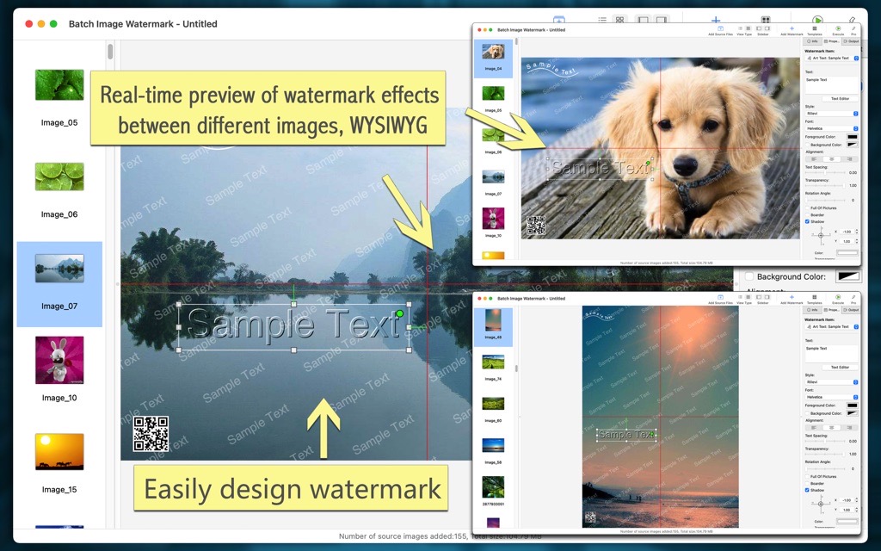The image size is (881, 551).
Task: Click main window Execute play icon
Action: point(817,20)
